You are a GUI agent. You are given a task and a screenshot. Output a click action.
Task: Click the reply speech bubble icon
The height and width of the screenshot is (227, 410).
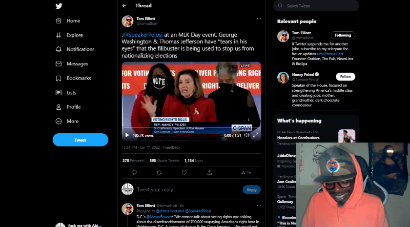tap(134, 172)
